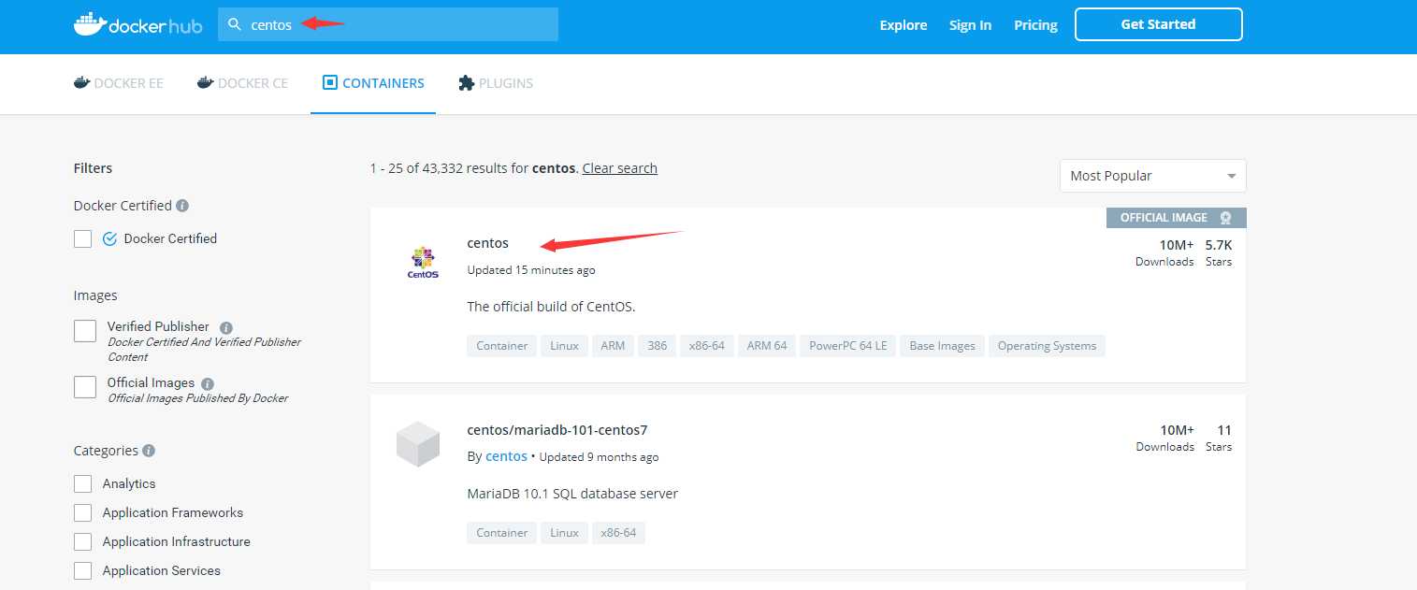Click the Base Images tag
1417x590 pixels.
942,346
